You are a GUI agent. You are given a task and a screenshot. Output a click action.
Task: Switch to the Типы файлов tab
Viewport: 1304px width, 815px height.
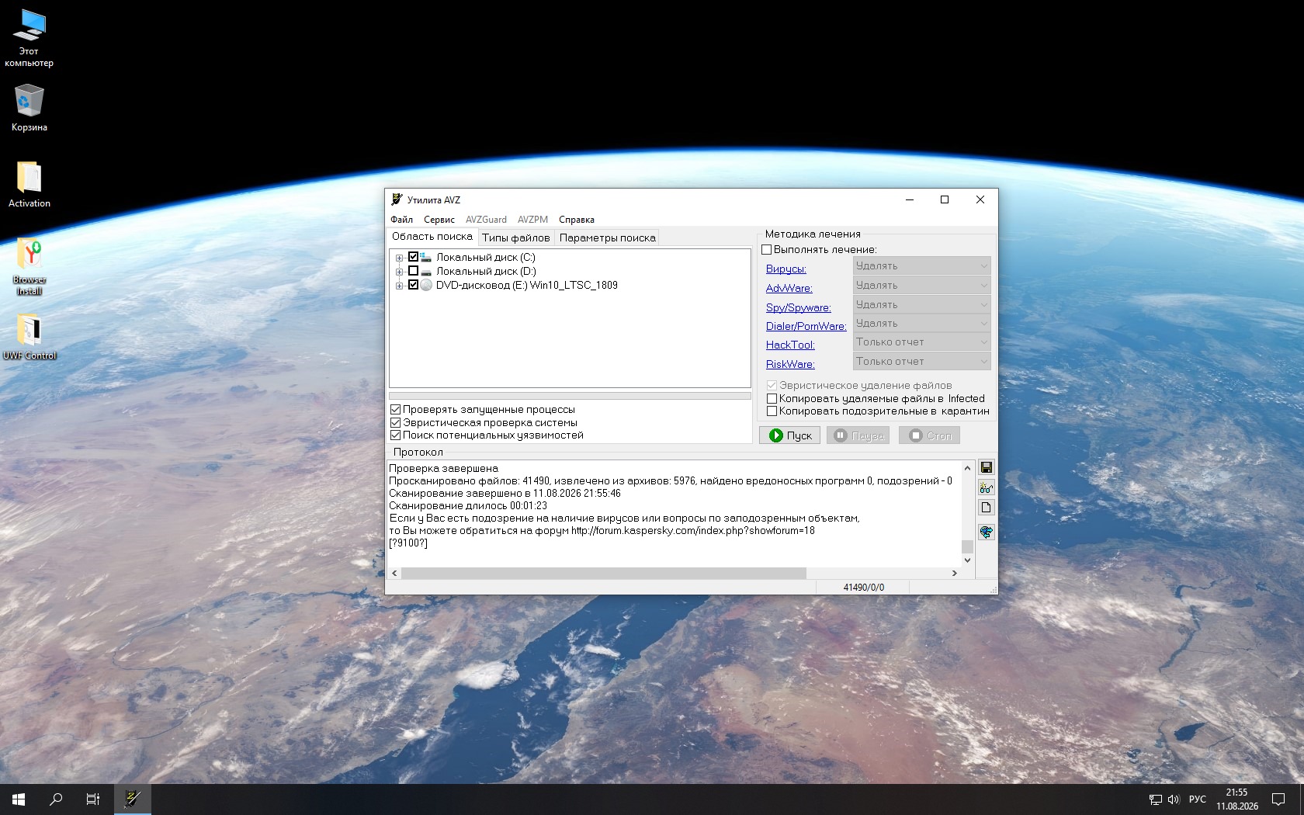(515, 238)
